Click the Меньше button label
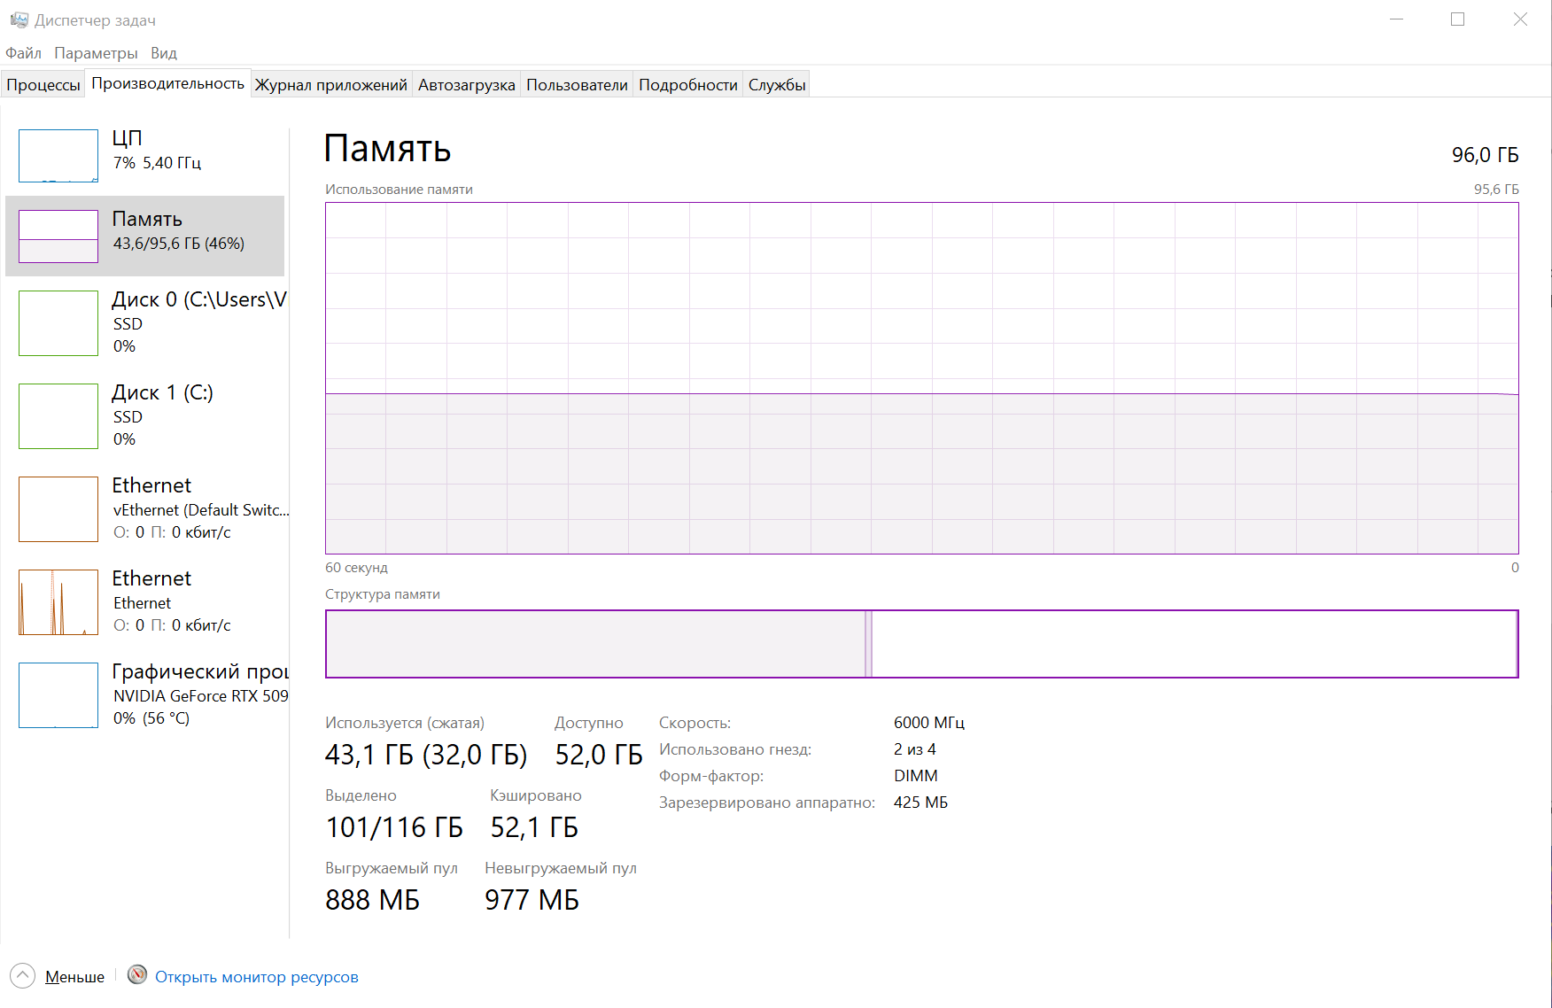1552x1008 pixels. click(x=75, y=977)
